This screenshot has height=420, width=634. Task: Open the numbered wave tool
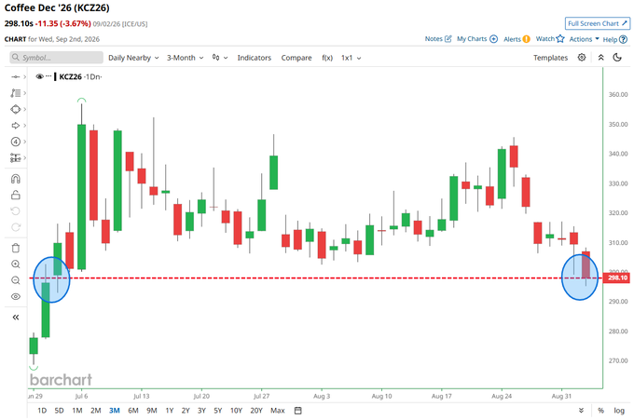coord(15,142)
